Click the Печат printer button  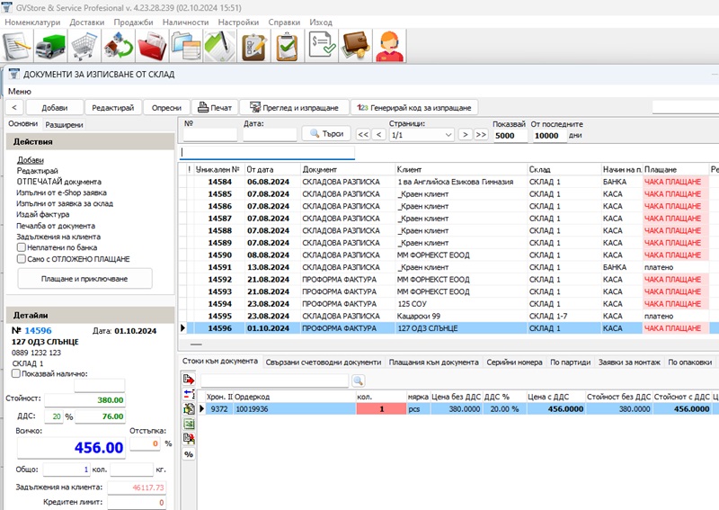click(215, 107)
